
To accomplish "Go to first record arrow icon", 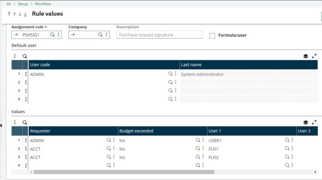I will (9, 14).
